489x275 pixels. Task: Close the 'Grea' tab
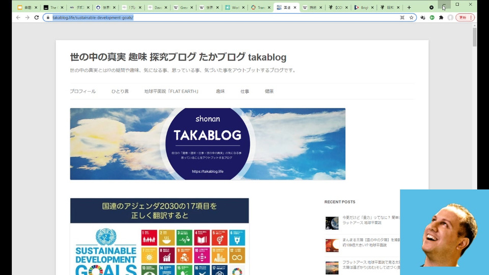click(x=192, y=7)
